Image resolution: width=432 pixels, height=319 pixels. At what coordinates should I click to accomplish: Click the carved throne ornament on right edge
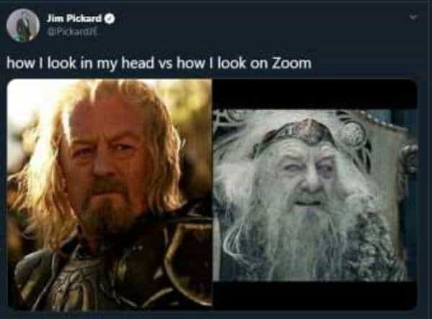coord(410,161)
